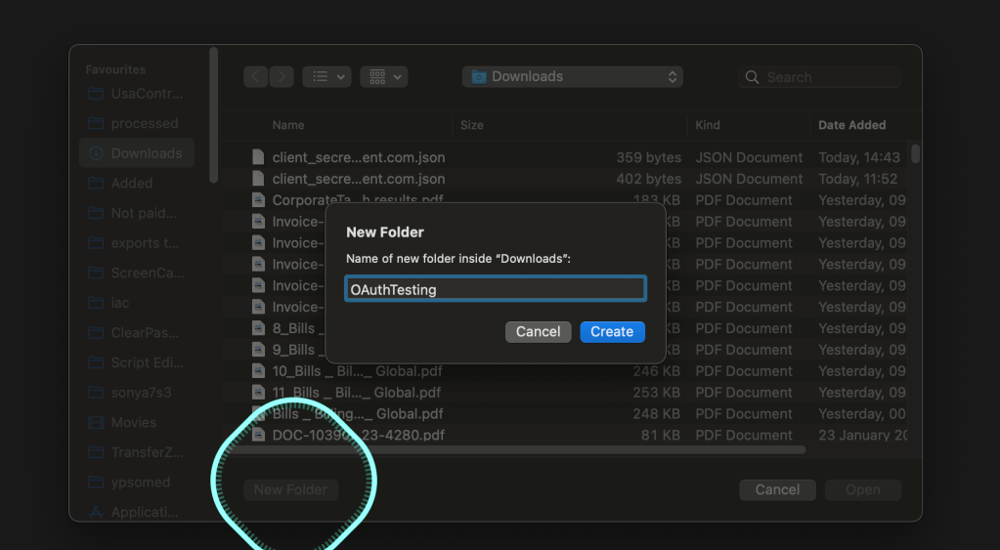Select the iac folder in sidebar
Viewport: 1000px width, 550px height.
137,303
